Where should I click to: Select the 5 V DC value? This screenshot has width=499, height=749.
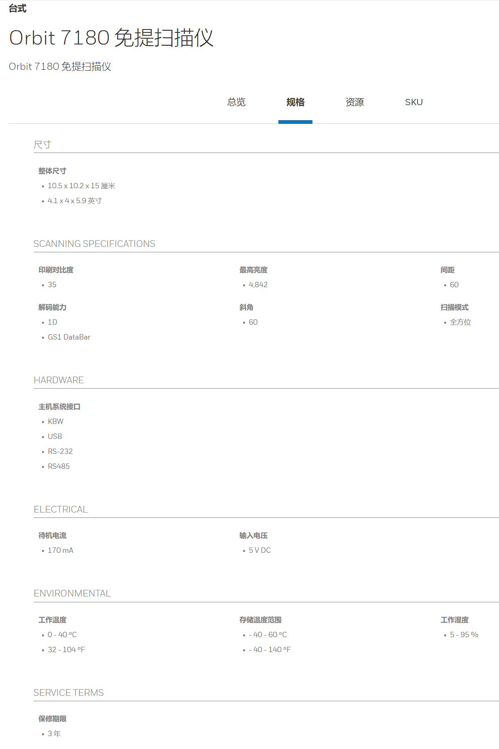coord(260,550)
